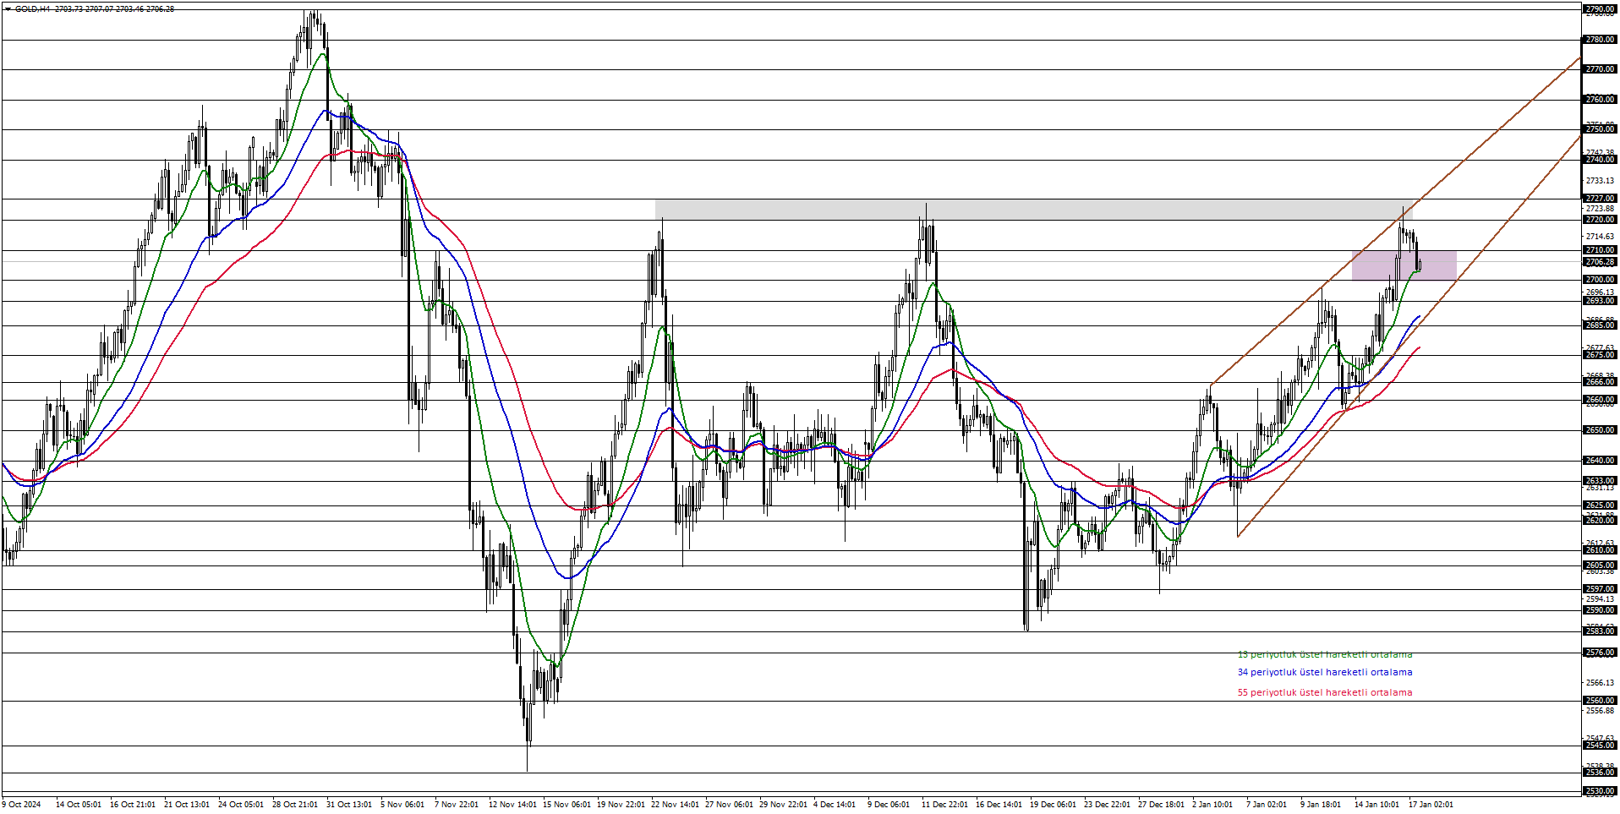
Task: Click the 13 periyotluk üstel hareketli ortalama label
Action: click(x=1325, y=654)
